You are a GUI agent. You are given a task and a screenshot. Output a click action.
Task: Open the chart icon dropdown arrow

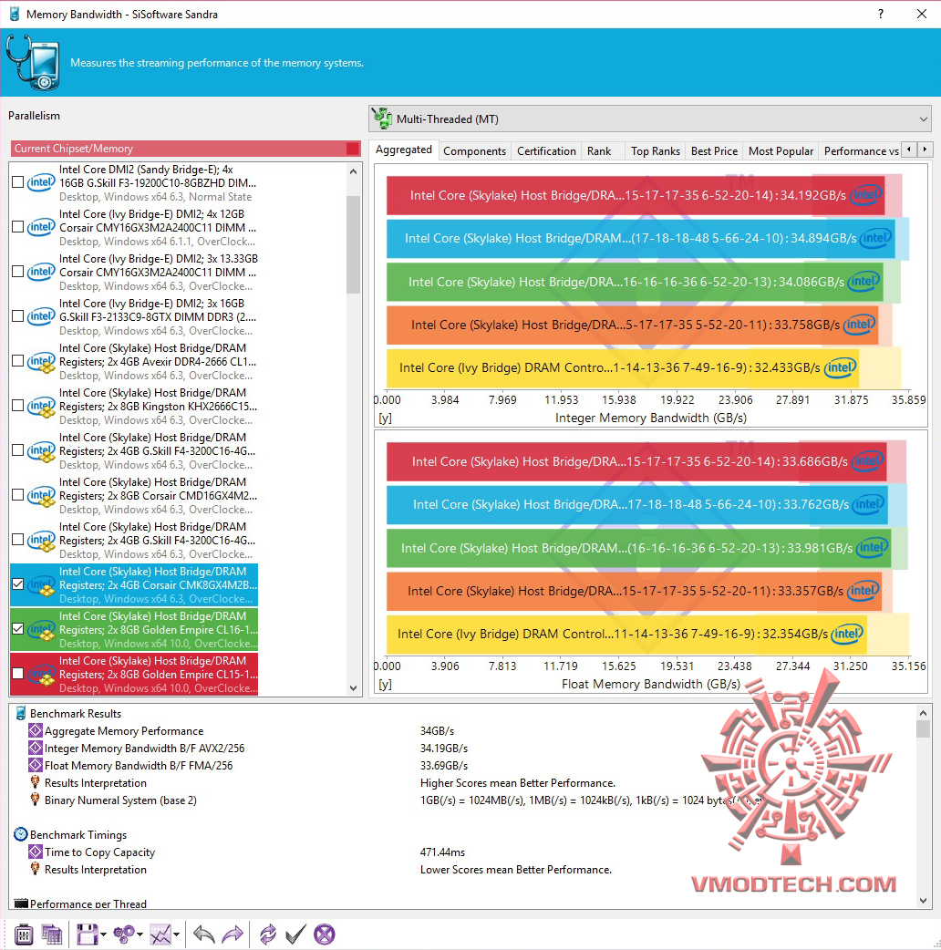pos(176,935)
